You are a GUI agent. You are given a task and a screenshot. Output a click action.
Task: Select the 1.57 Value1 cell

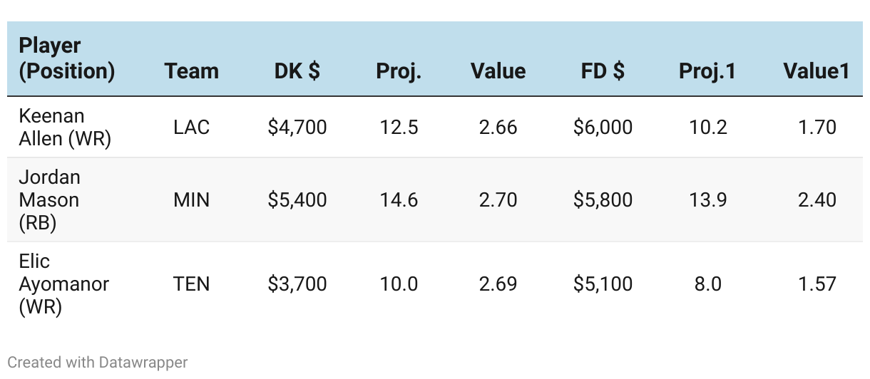[x=817, y=284]
